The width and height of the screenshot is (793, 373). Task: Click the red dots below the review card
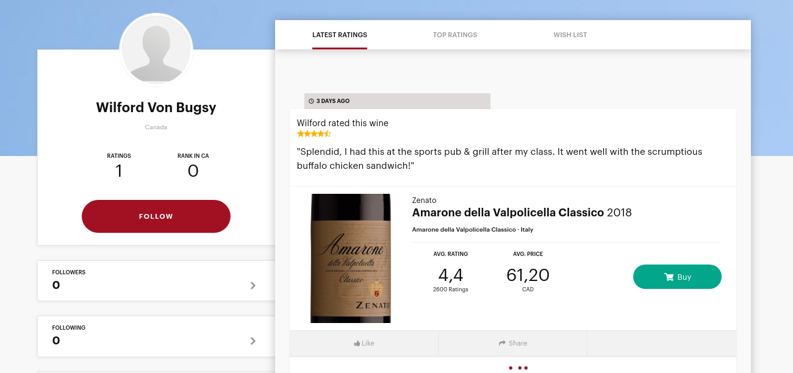coord(518,368)
